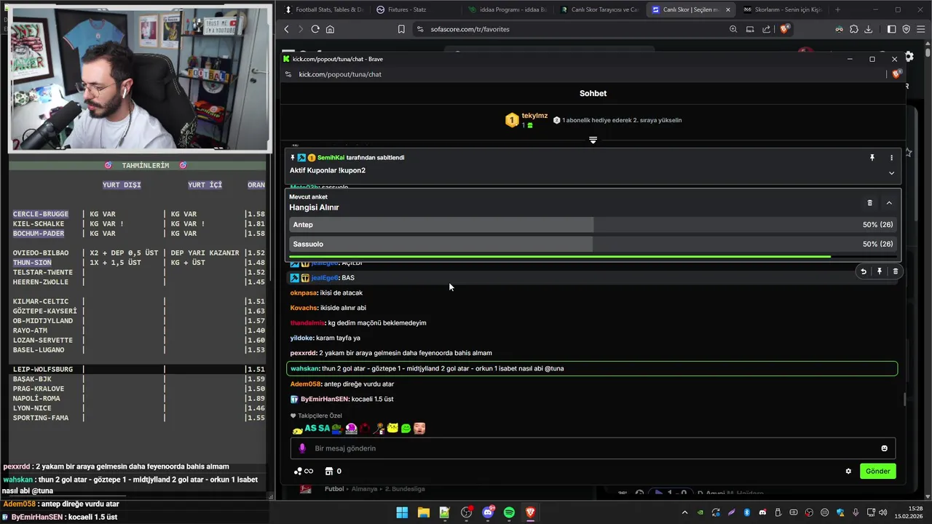Open Brave Shields in kick popout window
This screenshot has height=524, width=932.
[x=897, y=74]
